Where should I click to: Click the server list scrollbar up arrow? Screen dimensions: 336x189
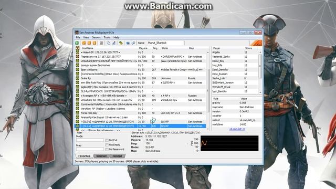pyautogui.click(x=208, y=52)
